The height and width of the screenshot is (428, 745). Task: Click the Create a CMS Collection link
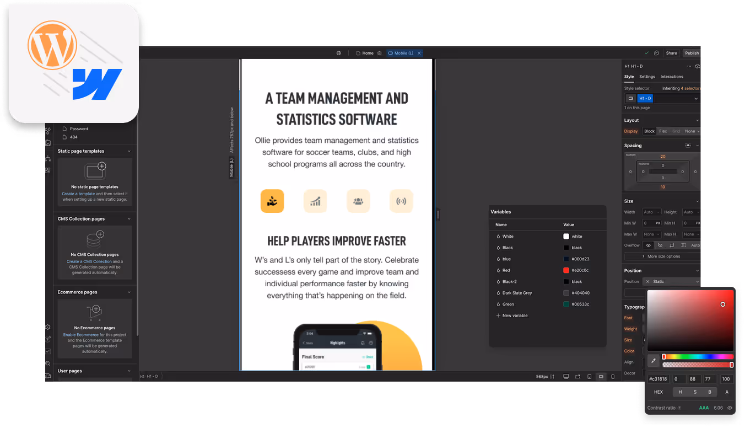click(89, 261)
